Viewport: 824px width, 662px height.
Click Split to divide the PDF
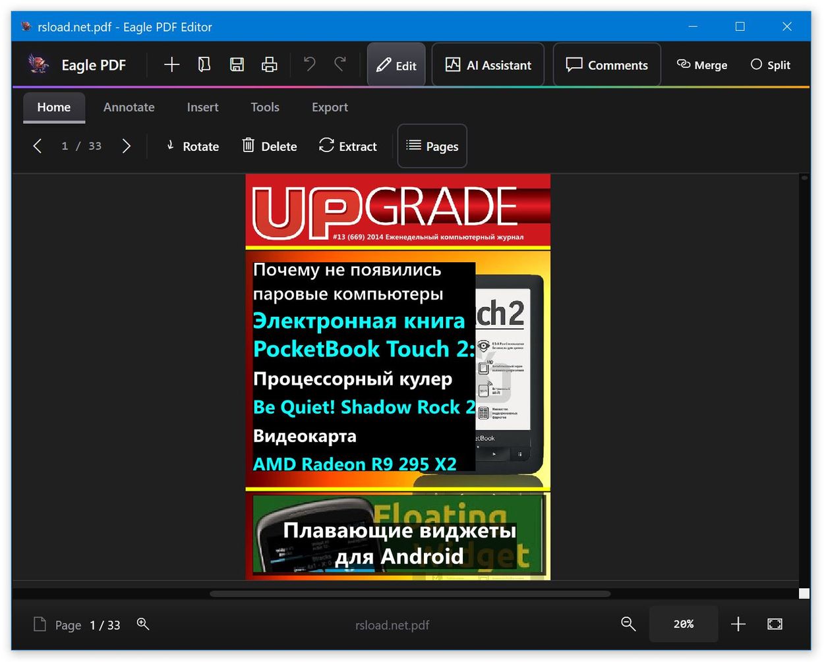771,65
